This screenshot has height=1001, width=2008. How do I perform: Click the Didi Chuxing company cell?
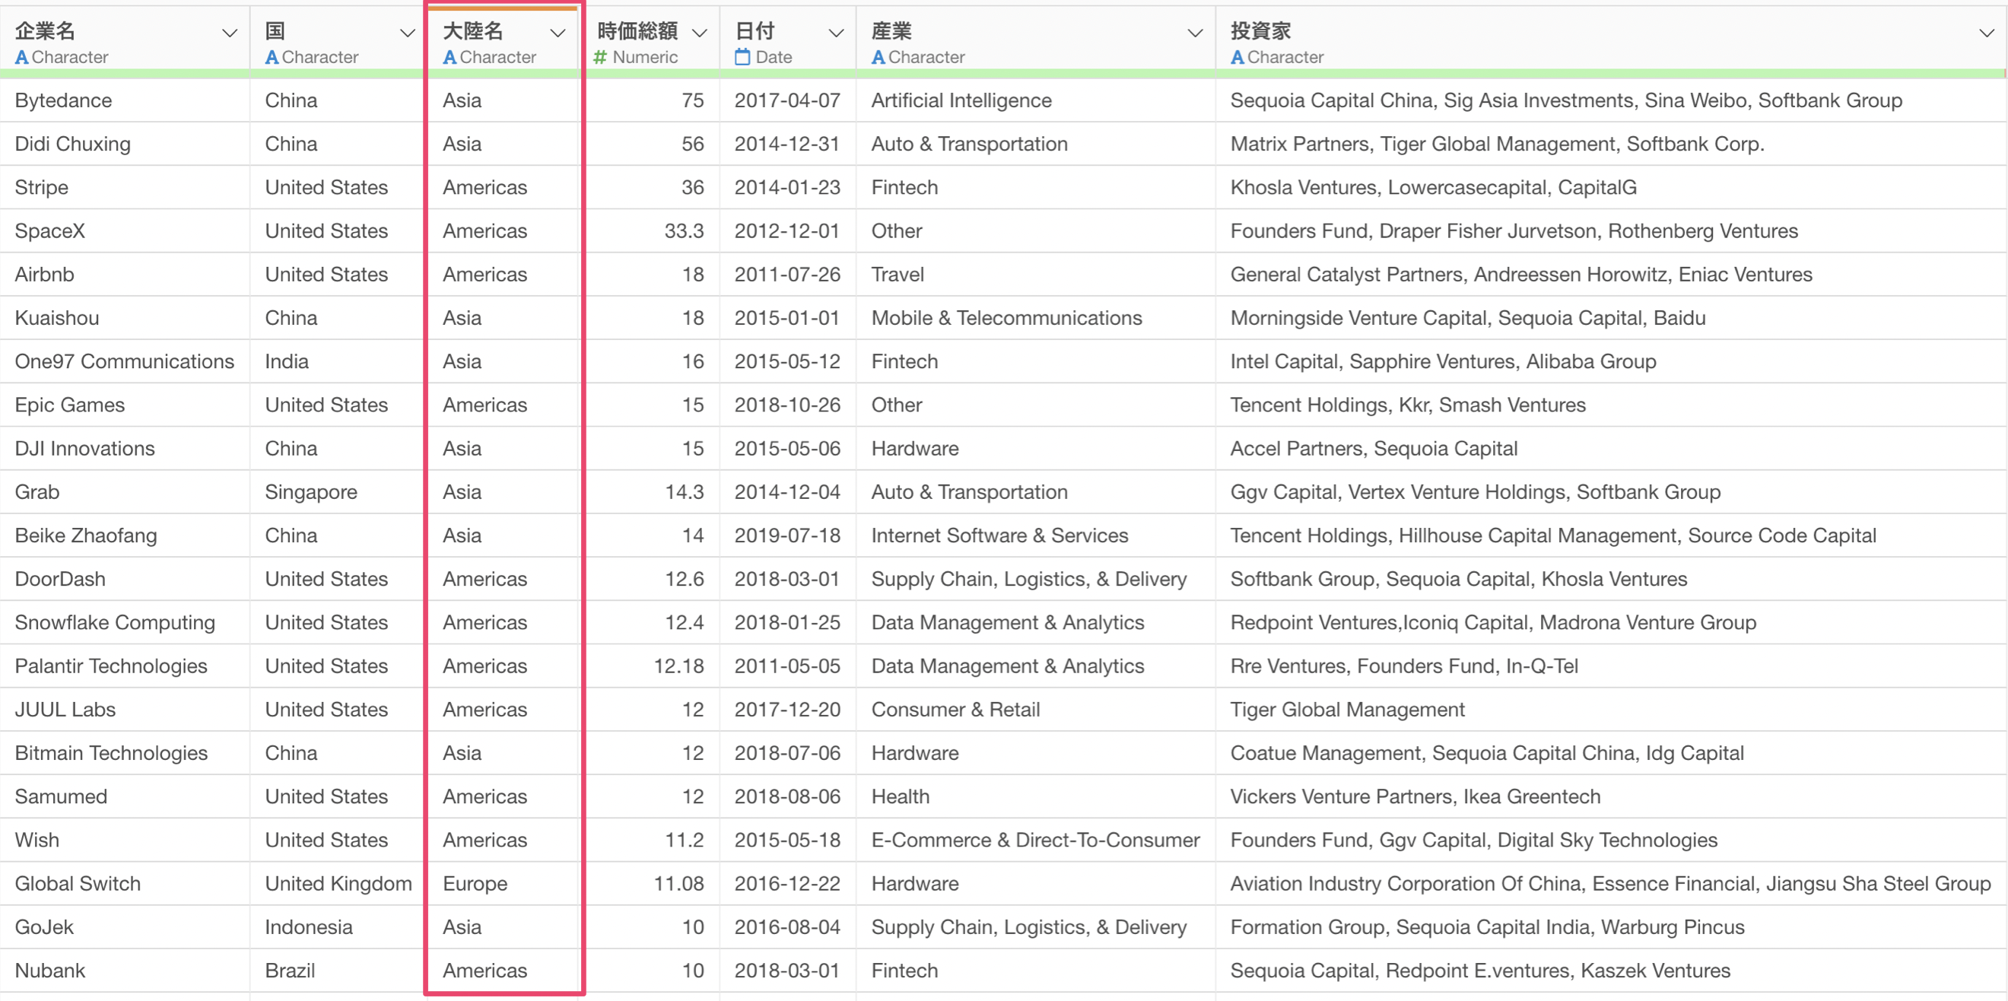(x=125, y=145)
